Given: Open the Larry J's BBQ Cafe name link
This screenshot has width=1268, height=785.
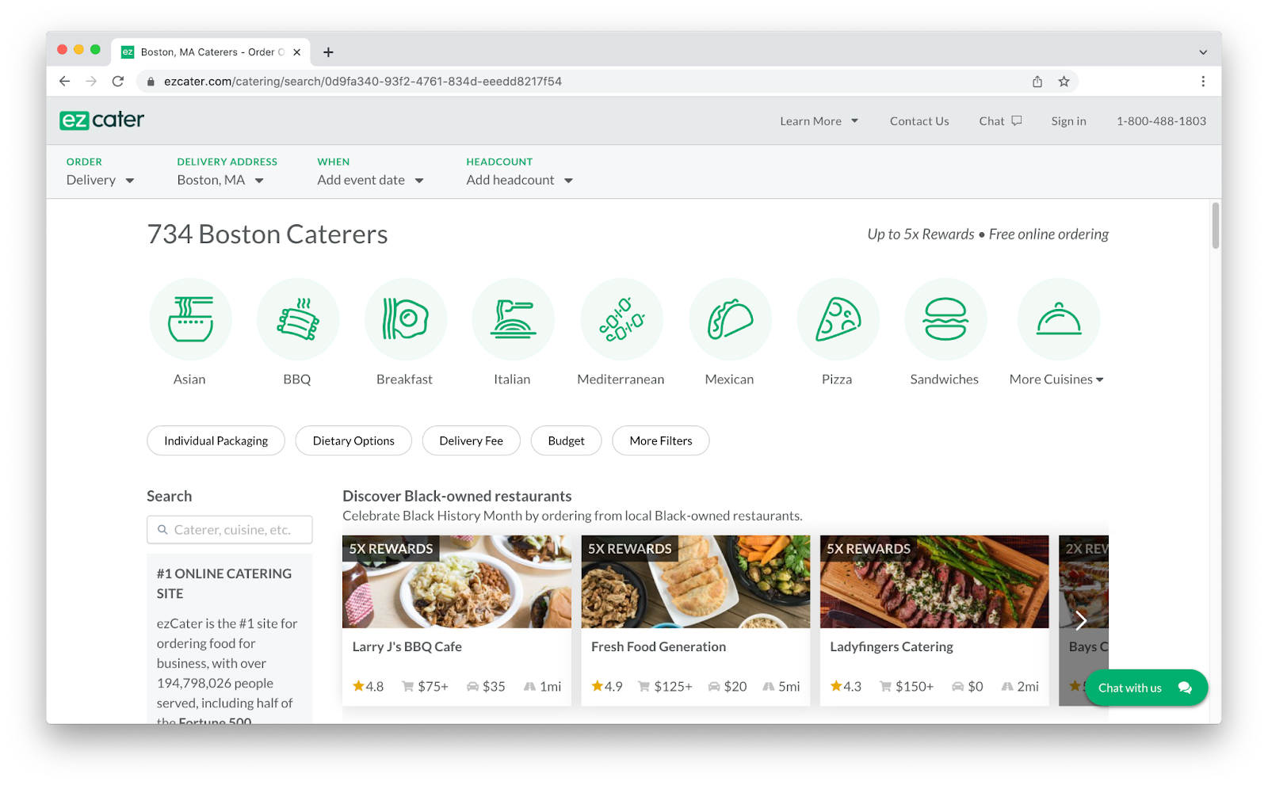Looking at the screenshot, I should 407,646.
